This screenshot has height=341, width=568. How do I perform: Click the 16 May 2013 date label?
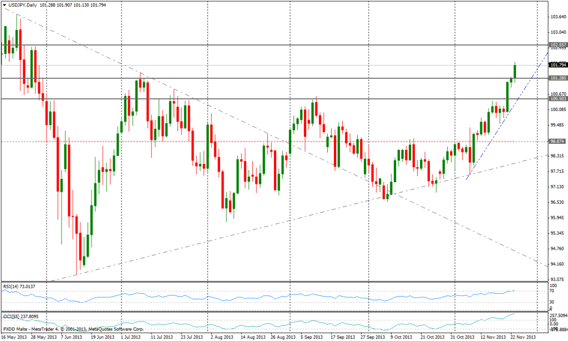click(x=14, y=337)
